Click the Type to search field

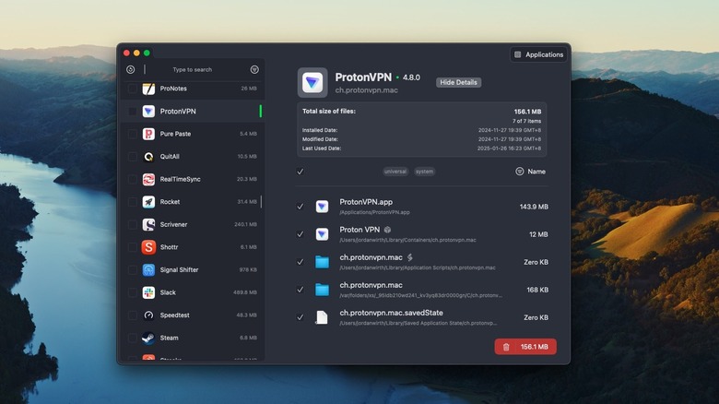point(194,69)
